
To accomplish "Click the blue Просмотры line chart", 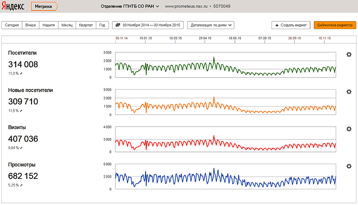I will [x=226, y=176].
